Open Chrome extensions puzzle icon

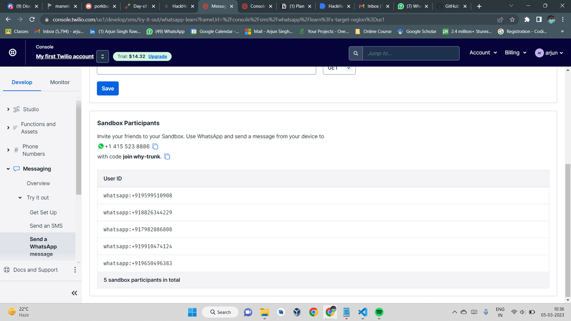(x=527, y=19)
